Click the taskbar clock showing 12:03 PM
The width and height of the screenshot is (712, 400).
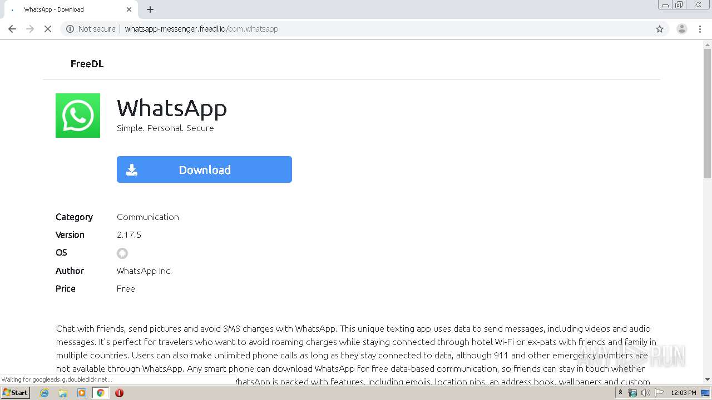(684, 393)
